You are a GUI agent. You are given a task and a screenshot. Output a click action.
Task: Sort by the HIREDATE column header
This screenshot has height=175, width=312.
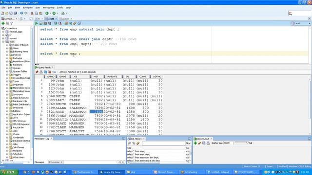[x=112, y=77]
